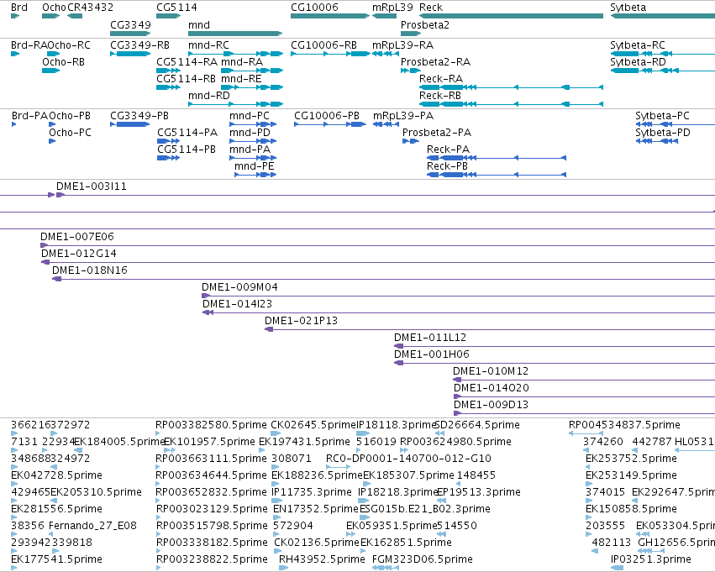Click the CR43432 gene label

pyautogui.click(x=90, y=8)
